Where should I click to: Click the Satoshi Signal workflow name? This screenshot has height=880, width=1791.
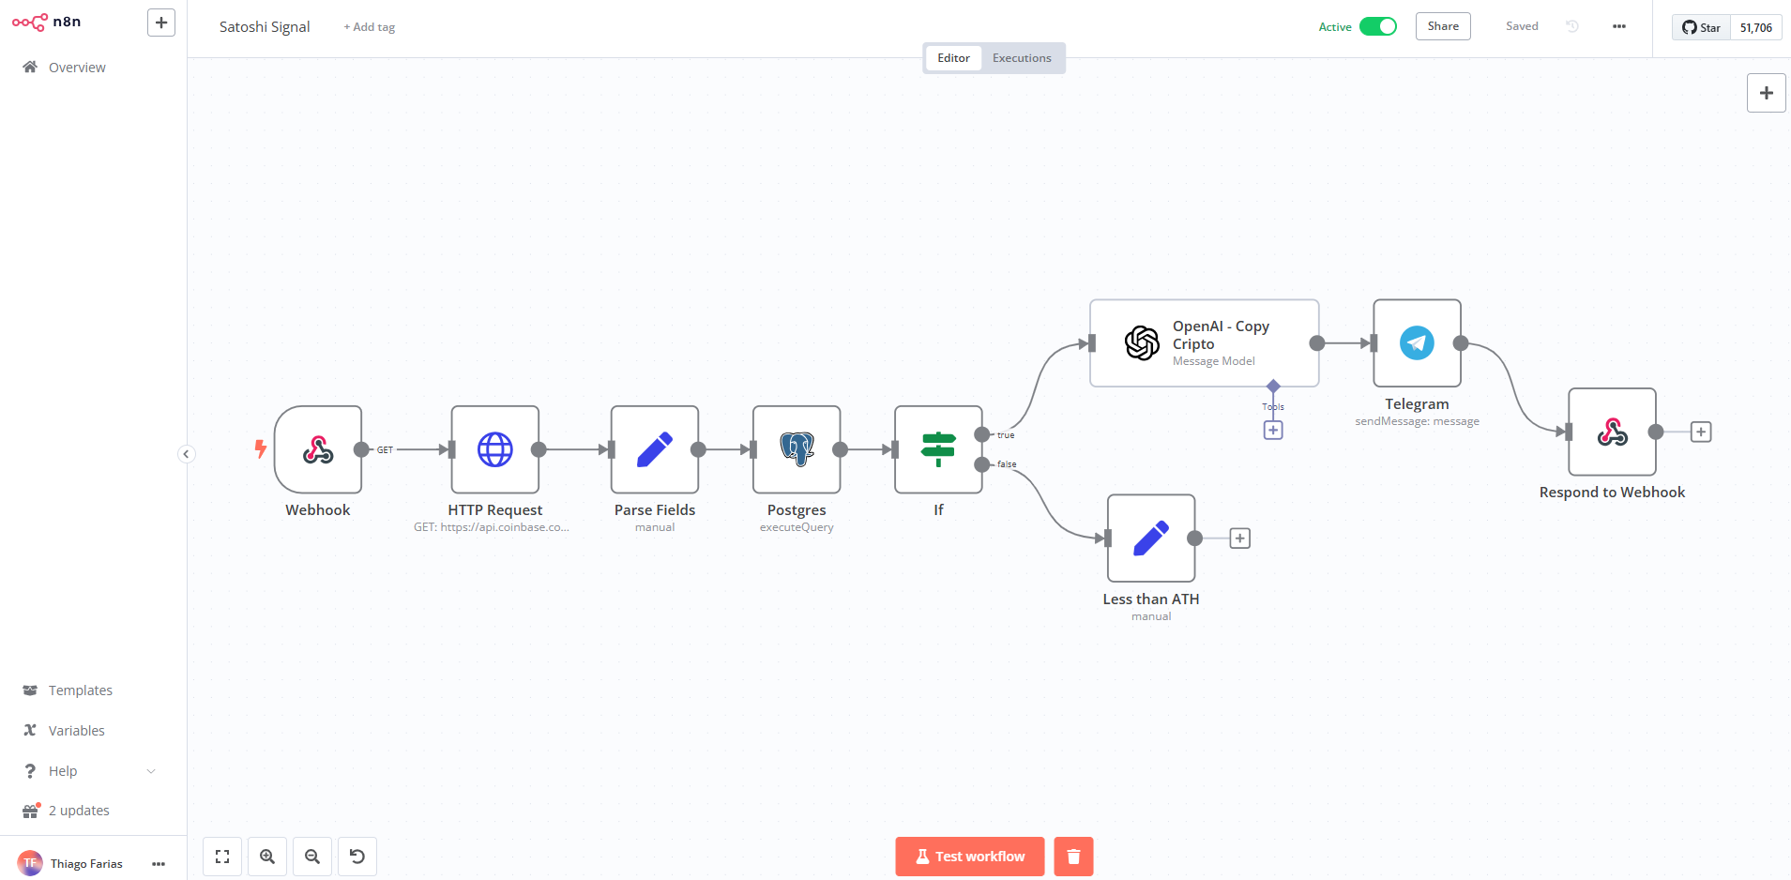pyautogui.click(x=265, y=27)
